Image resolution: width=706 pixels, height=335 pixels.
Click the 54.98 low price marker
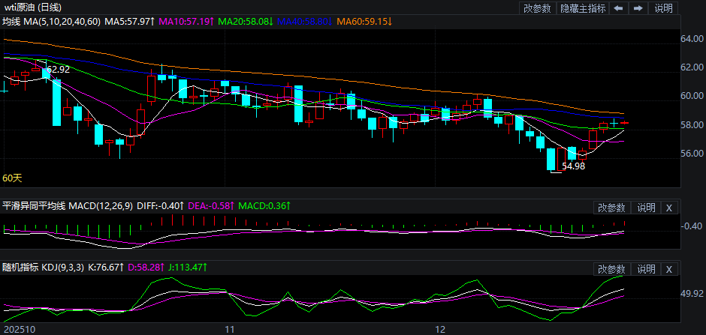tap(573, 166)
